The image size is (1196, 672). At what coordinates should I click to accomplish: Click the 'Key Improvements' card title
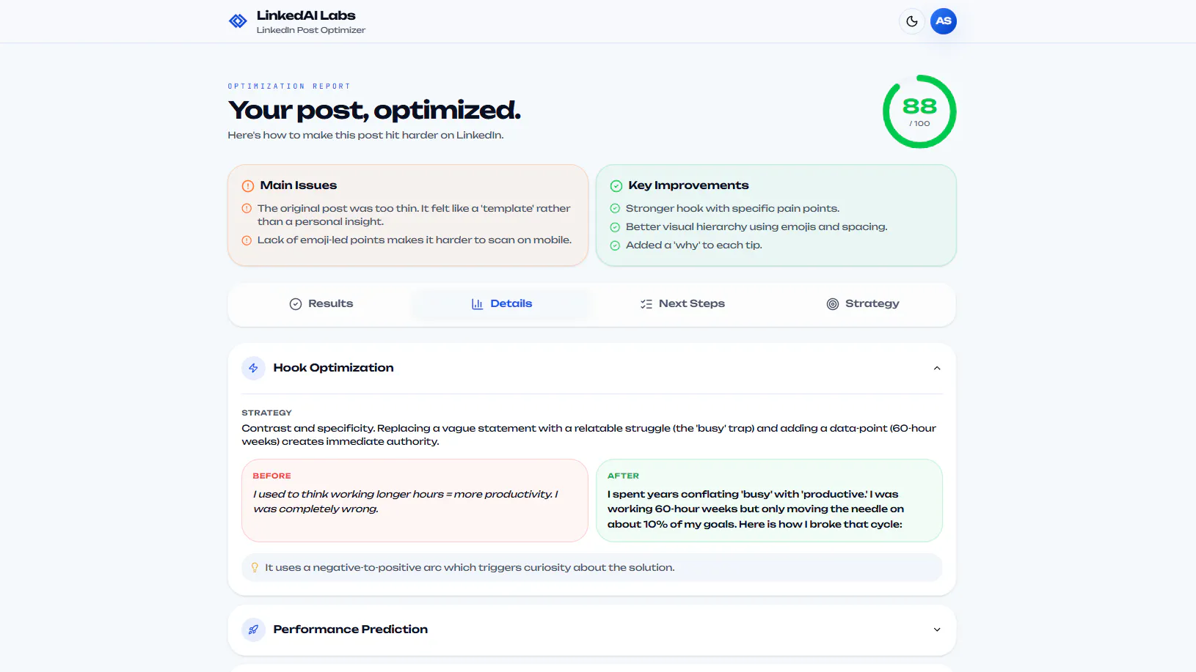coord(688,185)
